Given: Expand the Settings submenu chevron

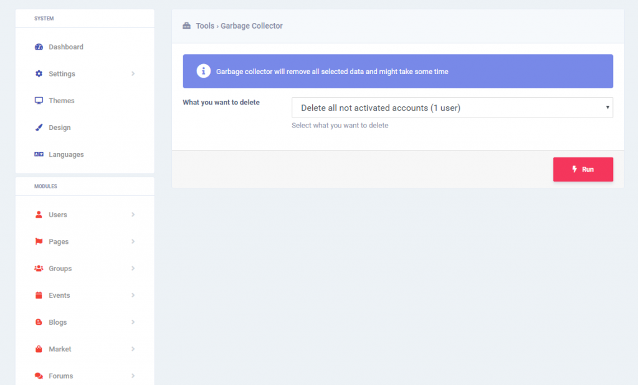Looking at the screenshot, I should click(x=133, y=73).
